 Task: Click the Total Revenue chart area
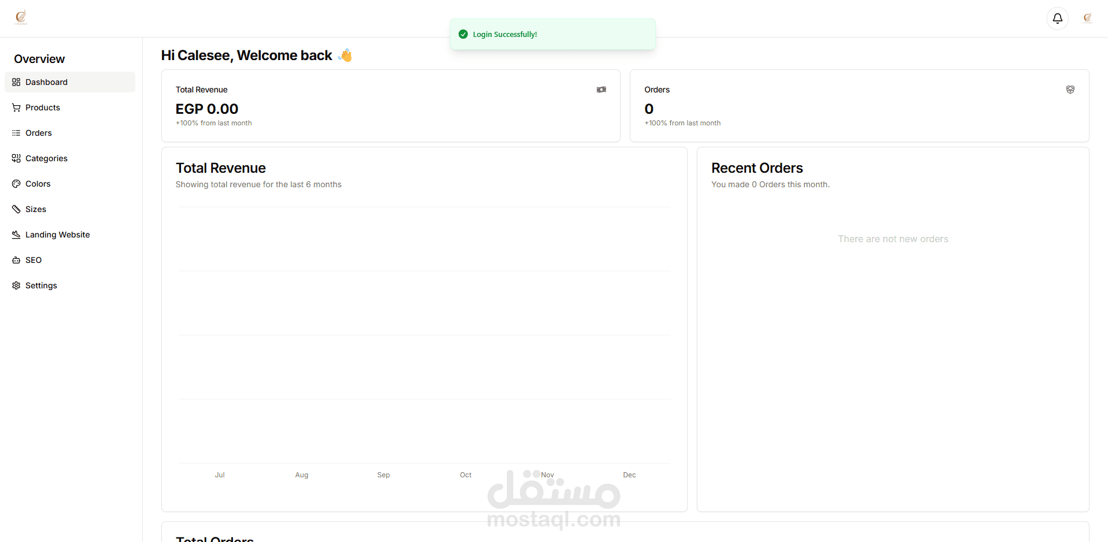tap(424, 335)
